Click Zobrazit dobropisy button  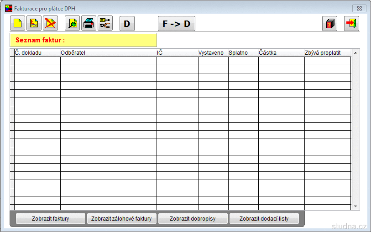[193, 218]
